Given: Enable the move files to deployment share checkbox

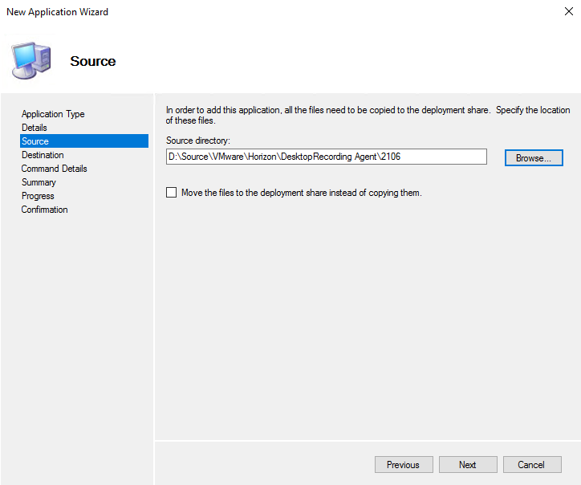Looking at the screenshot, I should point(171,193).
